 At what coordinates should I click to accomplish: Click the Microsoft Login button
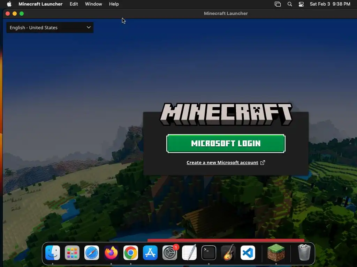coord(226,144)
